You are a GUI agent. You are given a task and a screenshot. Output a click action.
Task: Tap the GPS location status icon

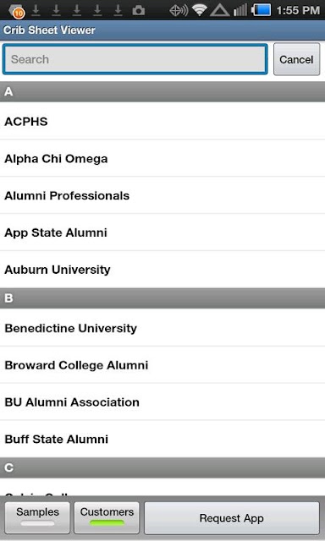click(x=179, y=11)
